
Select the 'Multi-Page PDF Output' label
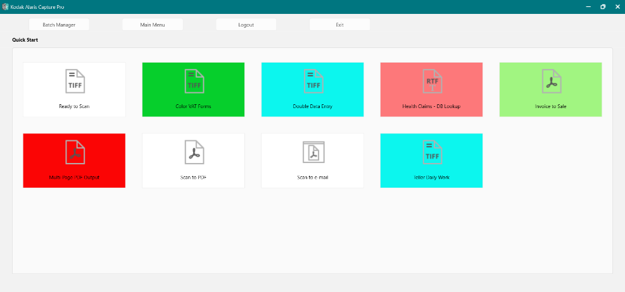(75, 178)
